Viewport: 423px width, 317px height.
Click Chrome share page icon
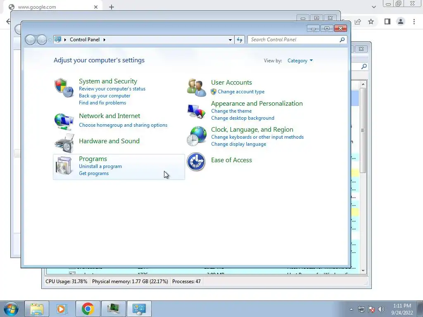358,21
